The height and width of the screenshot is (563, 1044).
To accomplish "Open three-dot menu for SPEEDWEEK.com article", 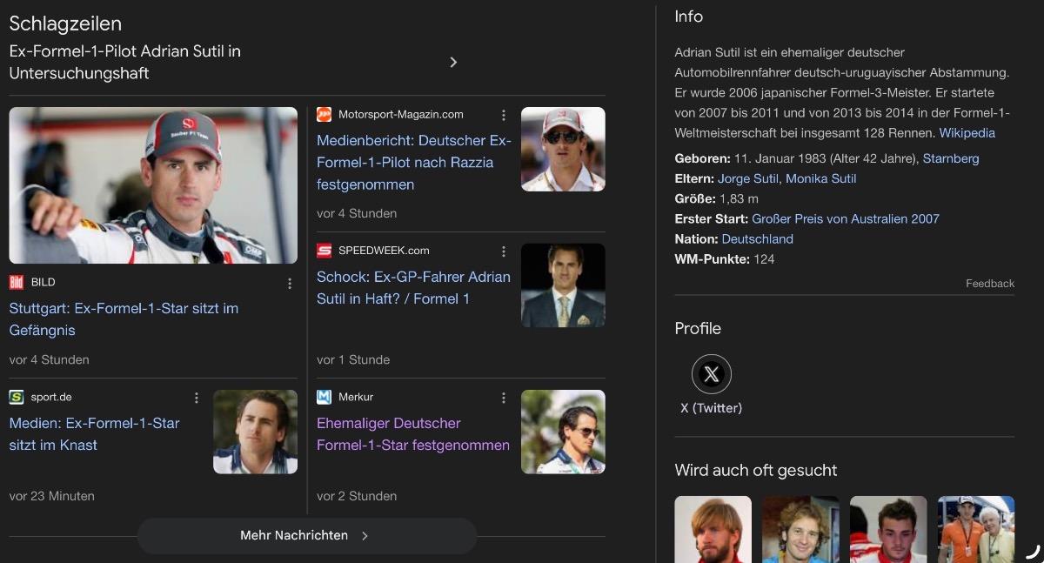I will pos(503,251).
